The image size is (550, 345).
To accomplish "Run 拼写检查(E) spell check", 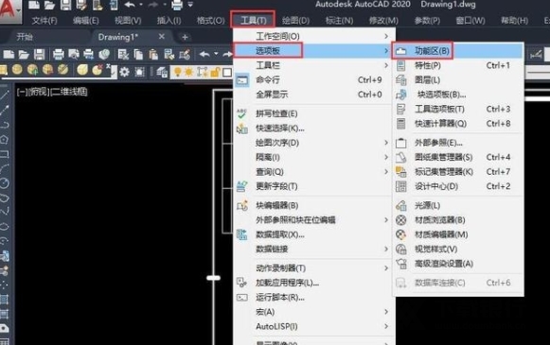I will tap(314, 113).
